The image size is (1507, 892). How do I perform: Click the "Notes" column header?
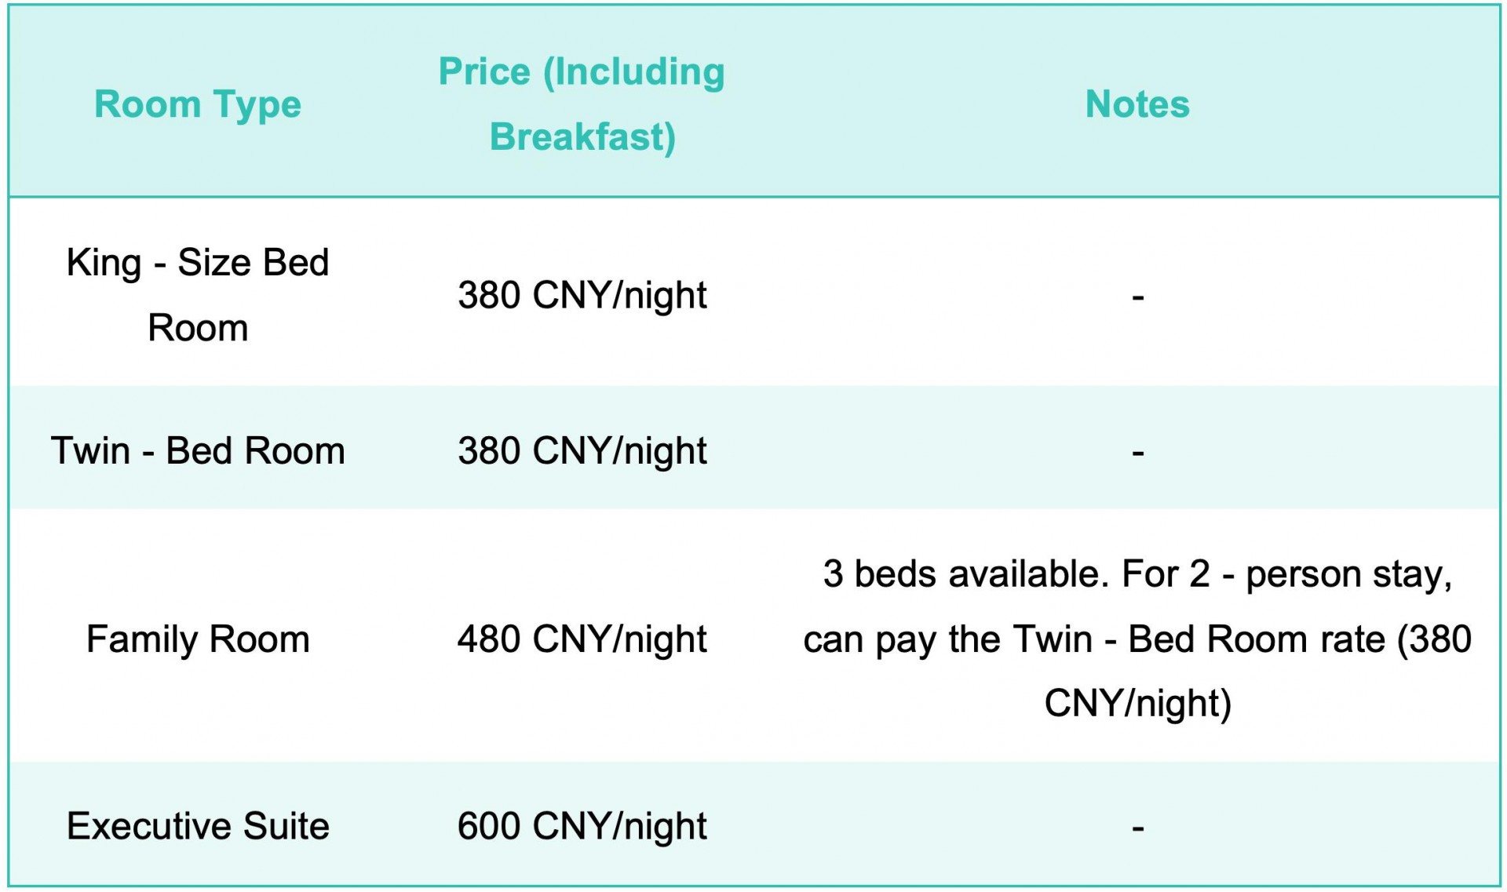[x=1137, y=104]
